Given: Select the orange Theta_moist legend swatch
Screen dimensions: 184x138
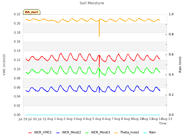Looking at the screenshot, I should pyautogui.click(x=116, y=133).
